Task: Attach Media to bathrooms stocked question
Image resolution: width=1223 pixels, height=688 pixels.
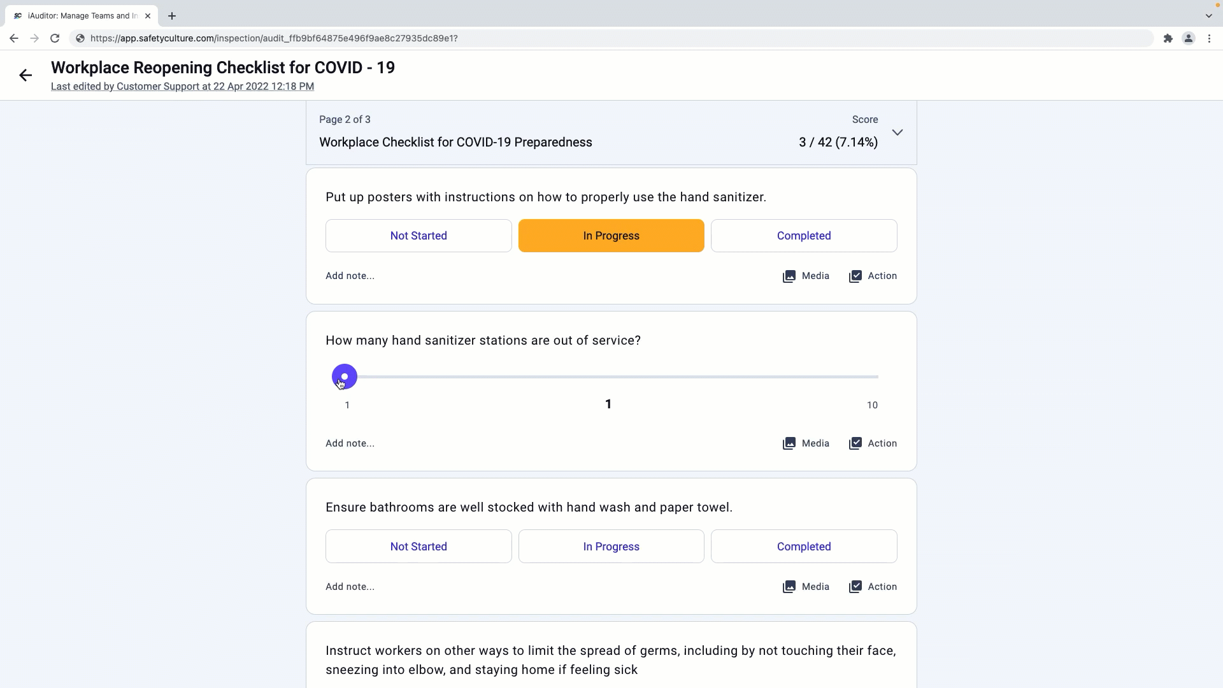Action: click(806, 587)
